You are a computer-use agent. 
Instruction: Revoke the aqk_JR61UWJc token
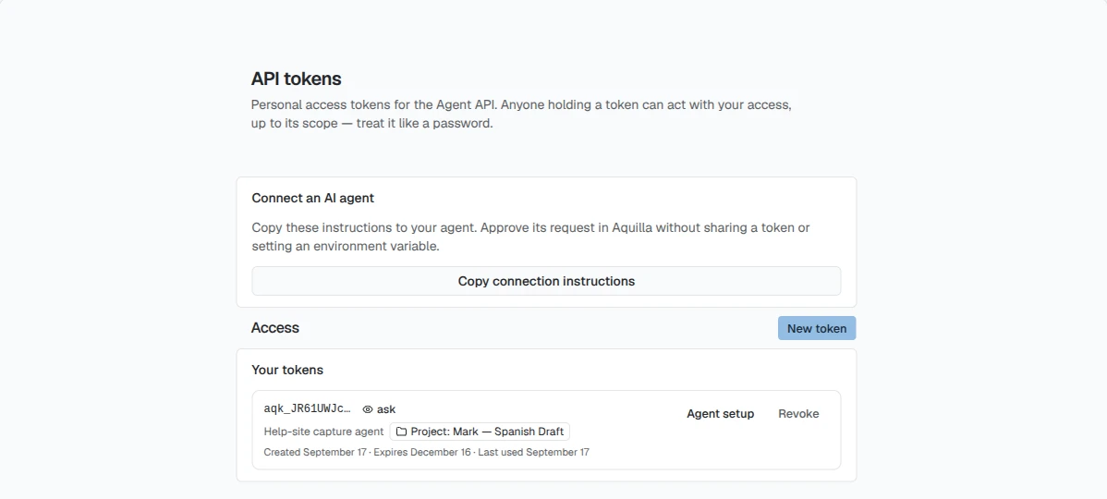pos(798,414)
